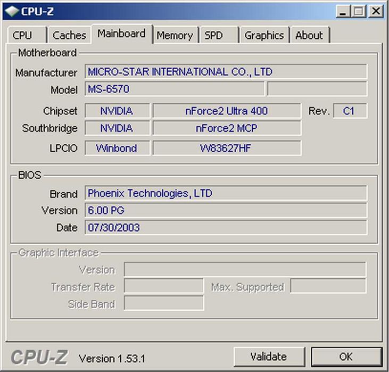Click the BIOS version 6.00 PG field
Viewport: 389px width, 372px height.
(x=226, y=210)
